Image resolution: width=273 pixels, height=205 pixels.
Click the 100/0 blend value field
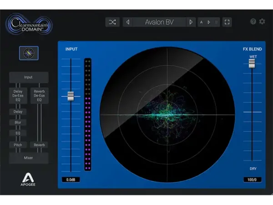click(252, 180)
